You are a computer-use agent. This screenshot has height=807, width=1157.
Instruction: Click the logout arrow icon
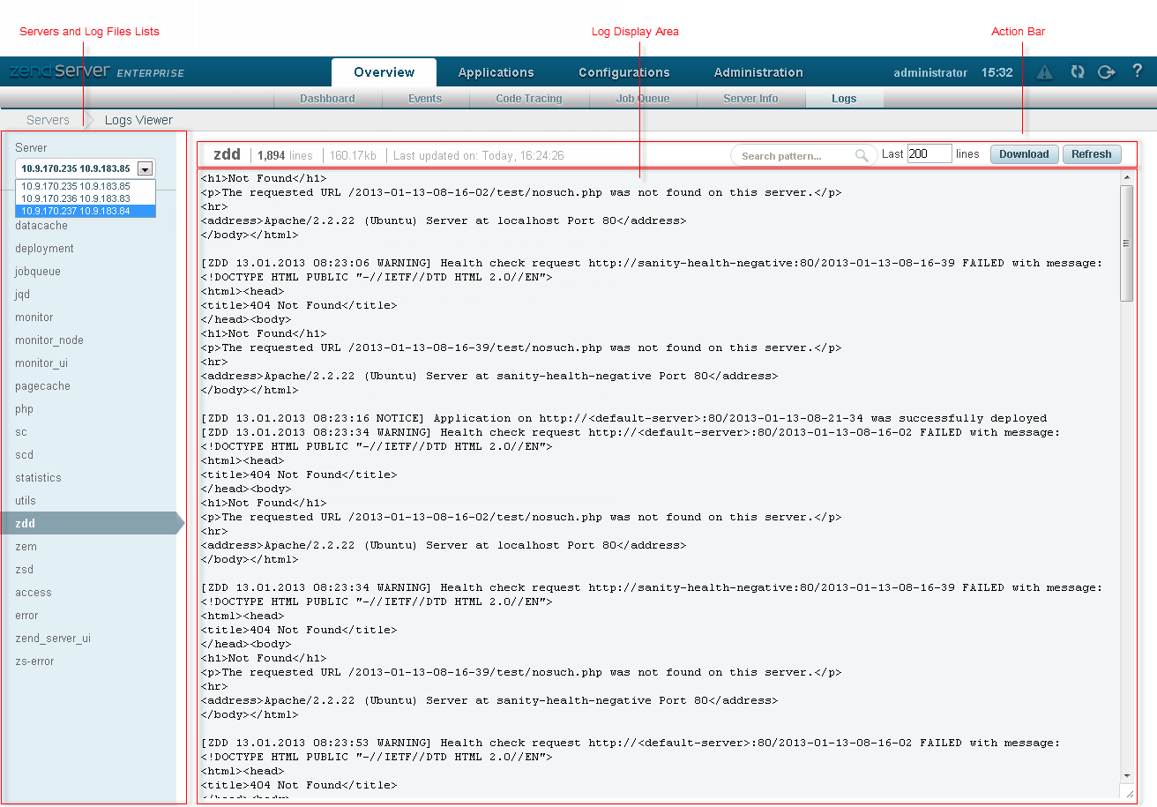point(1107,72)
